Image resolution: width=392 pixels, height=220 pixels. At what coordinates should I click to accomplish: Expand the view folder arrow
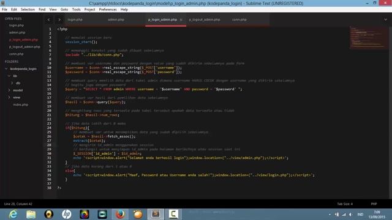click(x=9, y=98)
